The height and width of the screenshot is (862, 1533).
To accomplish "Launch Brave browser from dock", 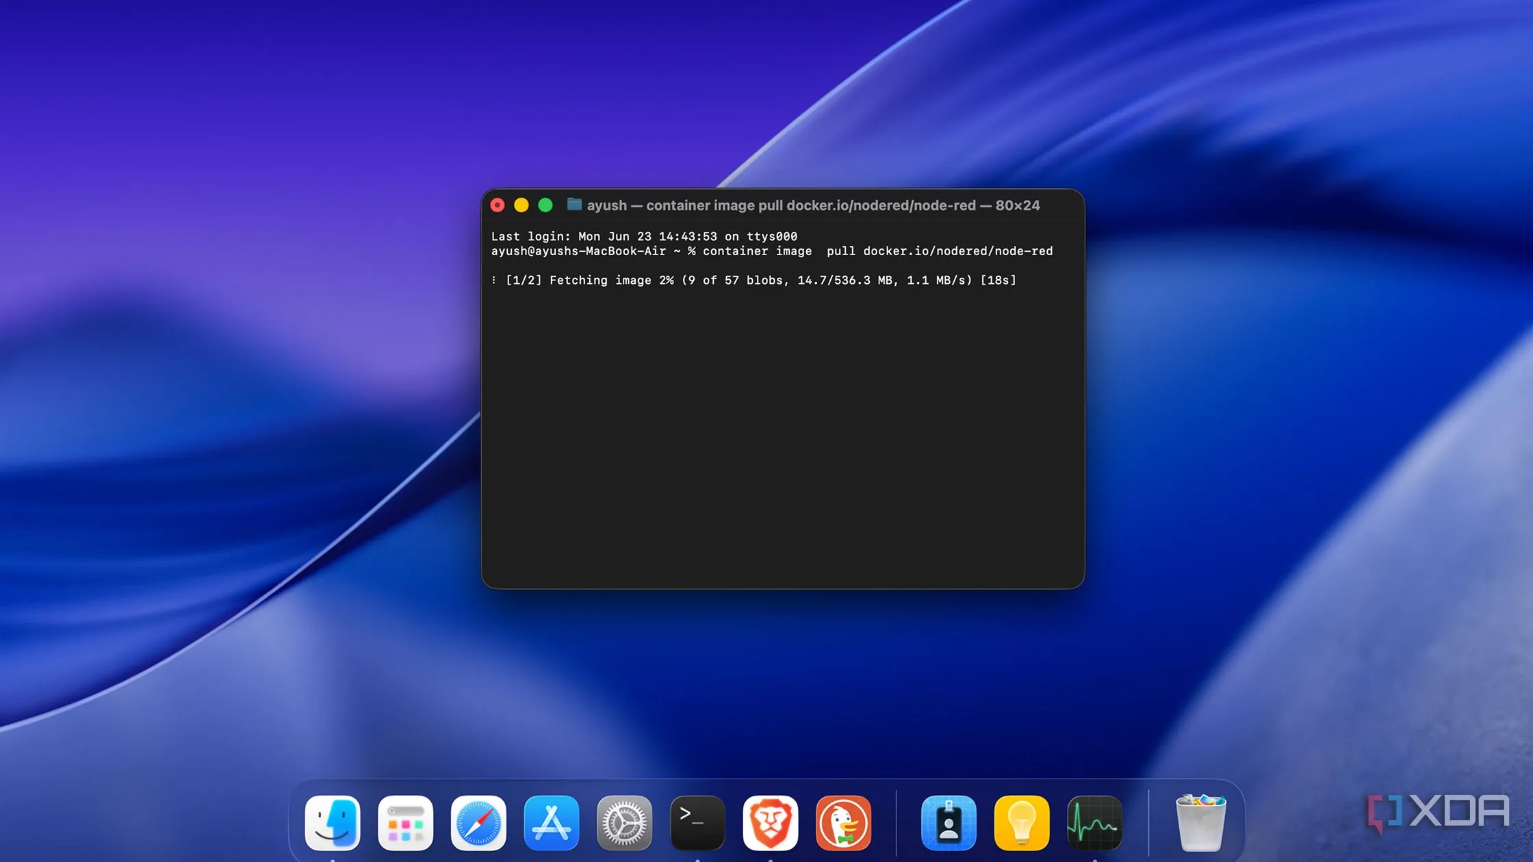I will tap(770, 822).
